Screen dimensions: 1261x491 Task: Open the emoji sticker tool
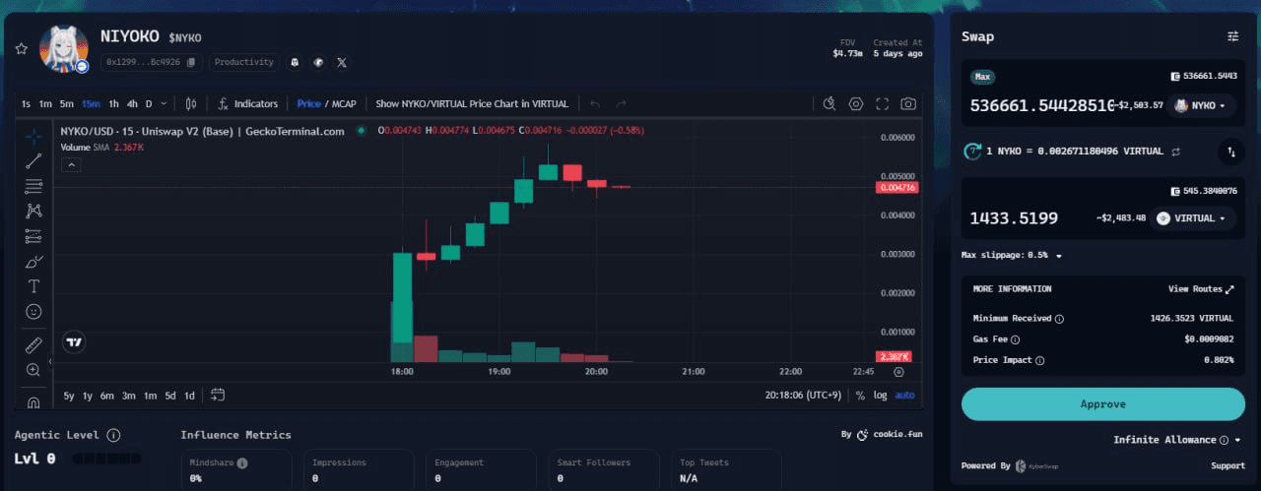coord(33,311)
